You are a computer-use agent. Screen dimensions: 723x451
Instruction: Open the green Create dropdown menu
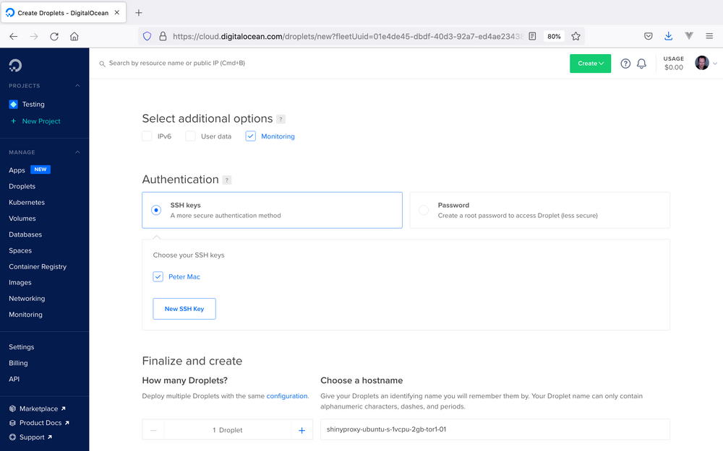pyautogui.click(x=590, y=64)
